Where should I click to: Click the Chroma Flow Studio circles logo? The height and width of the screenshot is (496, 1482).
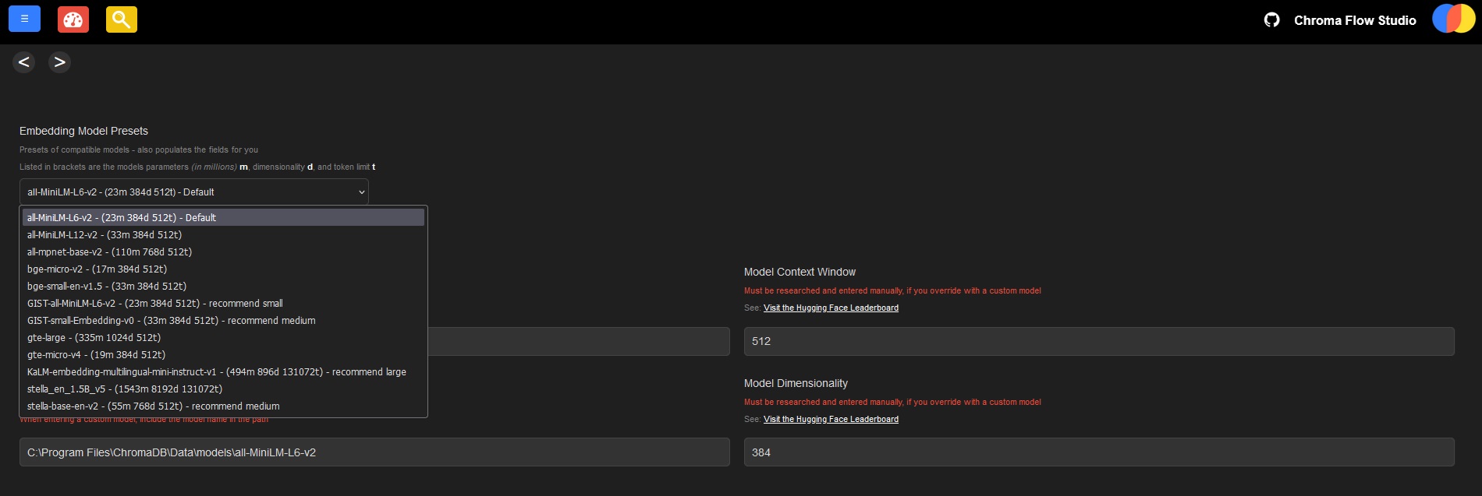click(x=1453, y=19)
